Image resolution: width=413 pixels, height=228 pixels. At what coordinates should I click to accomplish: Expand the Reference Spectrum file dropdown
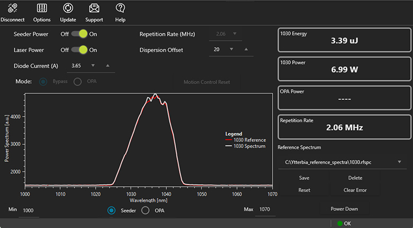(398, 162)
